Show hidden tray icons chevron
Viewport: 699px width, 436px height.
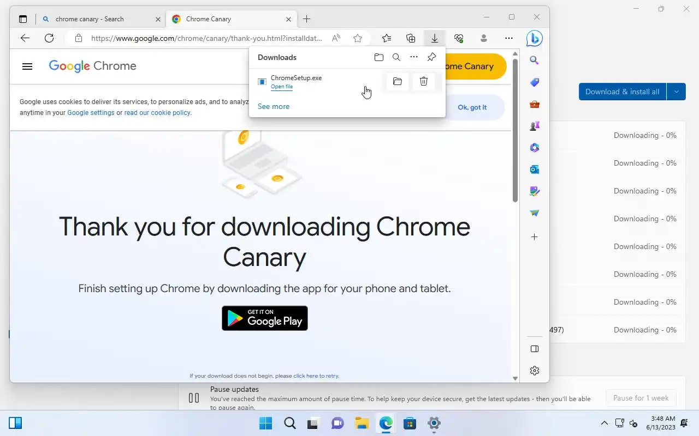pos(605,423)
